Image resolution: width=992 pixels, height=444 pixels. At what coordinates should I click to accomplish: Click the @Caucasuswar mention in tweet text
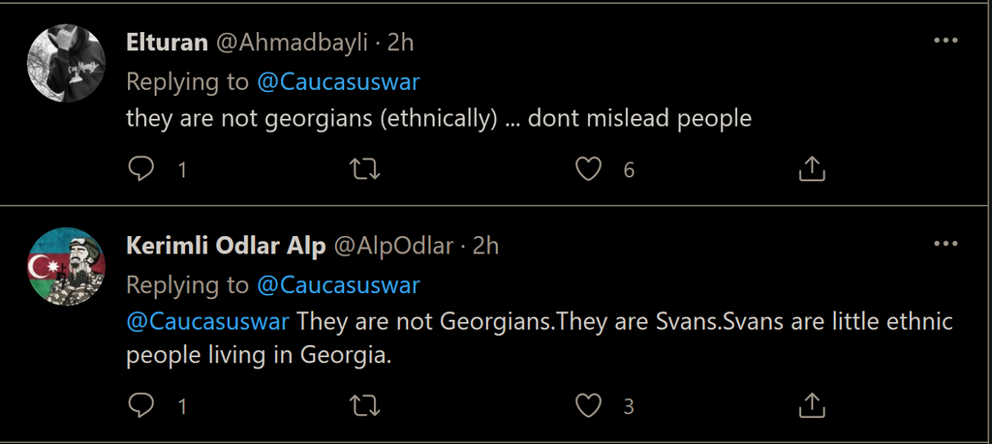207,321
